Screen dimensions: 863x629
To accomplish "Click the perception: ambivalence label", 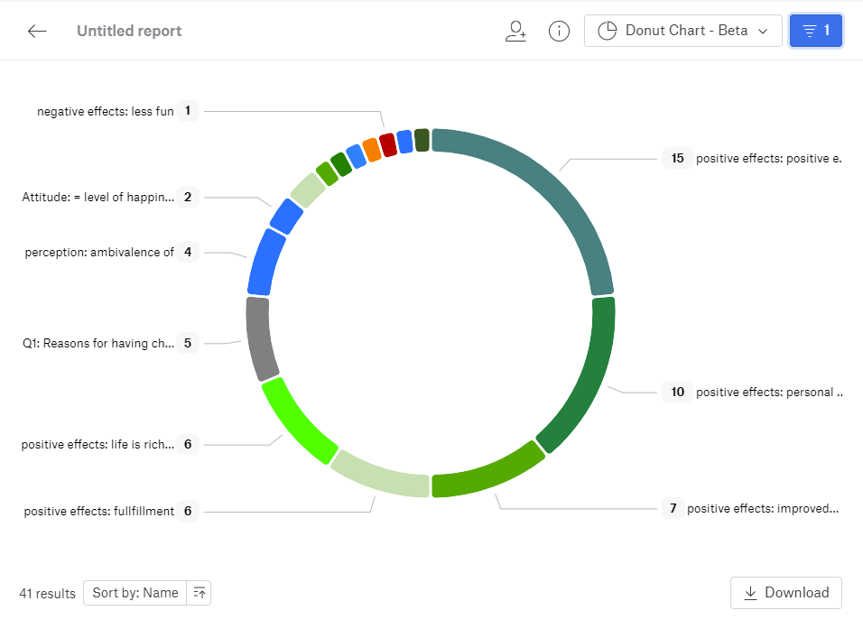I will [99, 253].
